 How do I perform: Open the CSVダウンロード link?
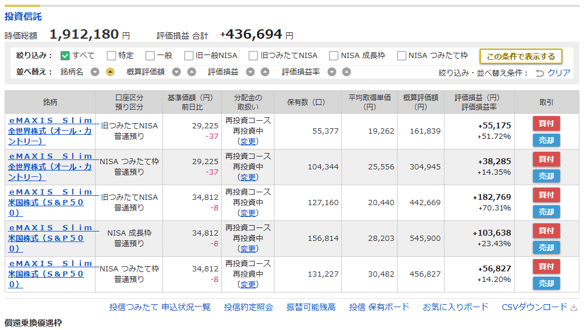click(534, 307)
